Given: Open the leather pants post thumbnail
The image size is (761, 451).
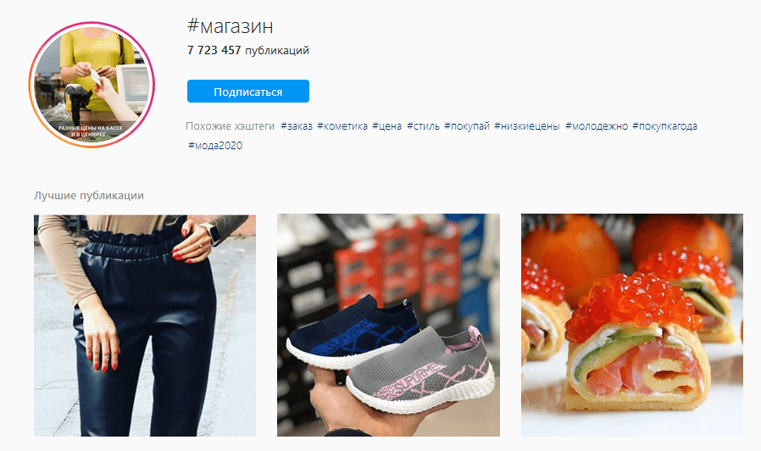Looking at the screenshot, I should coord(145,326).
